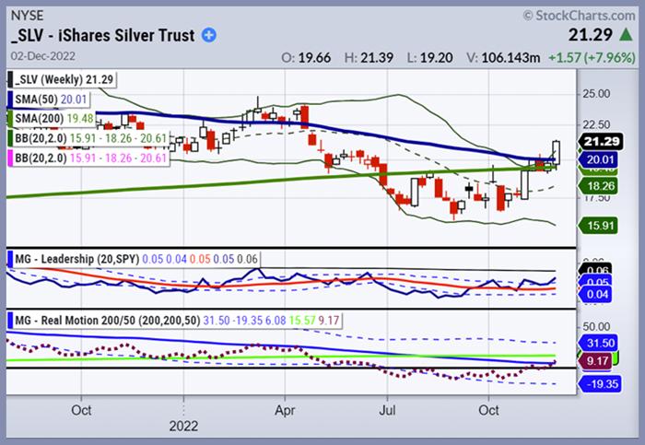Click the volume value V: 106.143m
Viewport: 645px width, 445px height.
(x=503, y=57)
